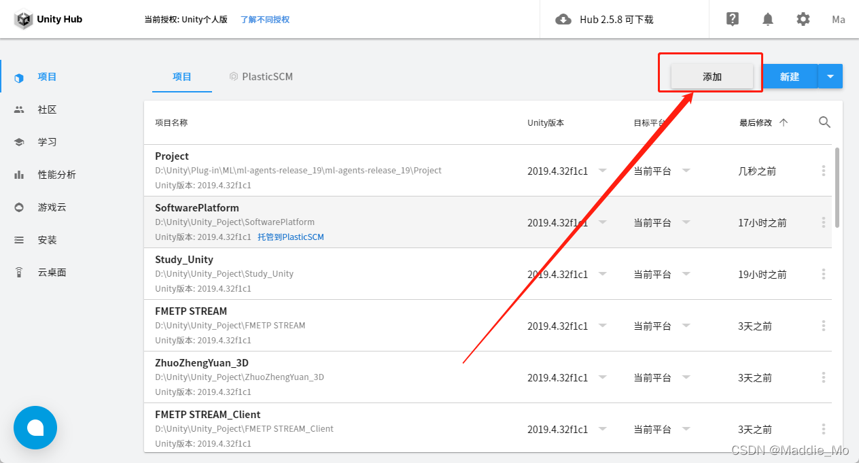Open notifications bell icon
This screenshot has height=463, width=859.
coord(768,19)
